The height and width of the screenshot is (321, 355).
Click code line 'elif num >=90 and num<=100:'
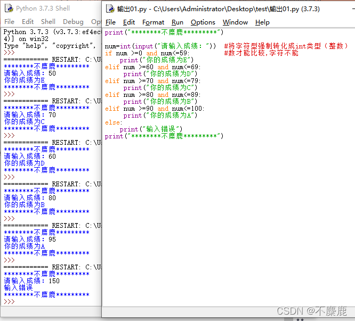tap(155, 109)
